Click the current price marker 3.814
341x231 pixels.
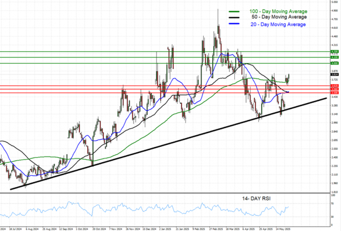334,75
